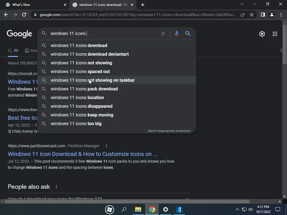
Task: Click the vertical page scrollbar thumb
Action: [284, 44]
